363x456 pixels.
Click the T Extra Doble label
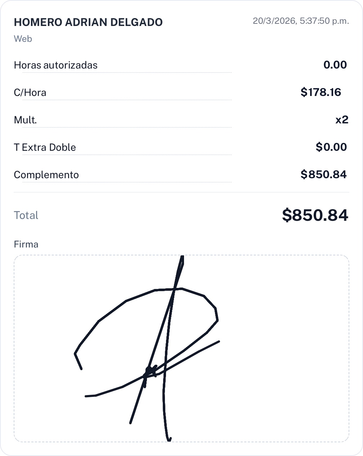(45, 148)
